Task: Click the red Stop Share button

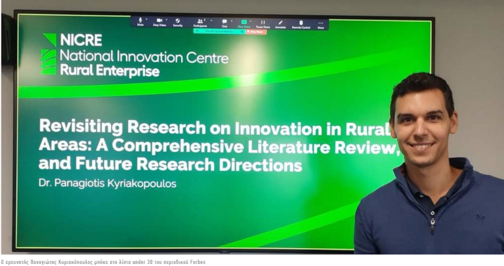Action: [257, 31]
